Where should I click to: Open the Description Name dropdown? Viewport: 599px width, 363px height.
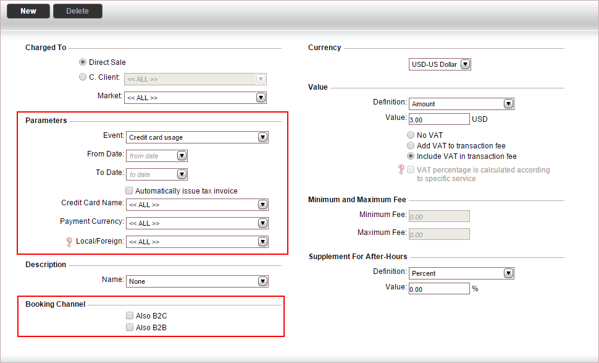pyautogui.click(x=197, y=281)
